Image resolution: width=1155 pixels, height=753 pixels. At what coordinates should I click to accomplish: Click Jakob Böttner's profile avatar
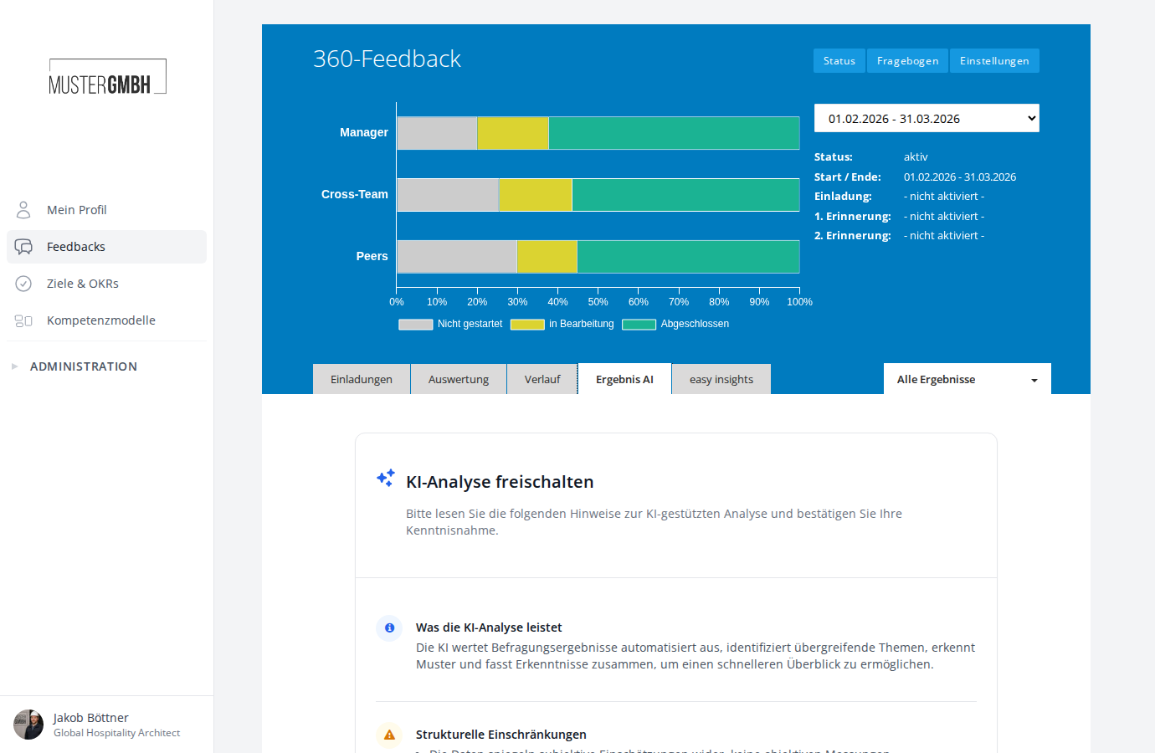pos(28,725)
